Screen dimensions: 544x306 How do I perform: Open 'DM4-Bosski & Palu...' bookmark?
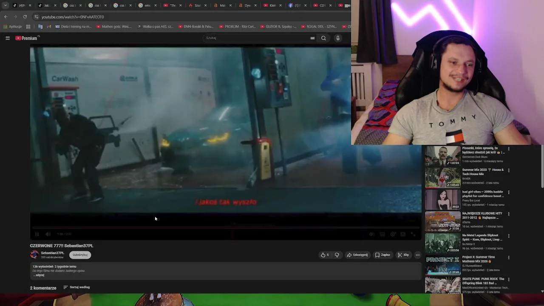(x=196, y=26)
